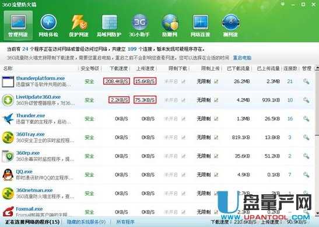Click the scrollbar up arrow
Image resolution: width=319 pixels, height=227 pixels.
pyautogui.click(x=317, y=68)
